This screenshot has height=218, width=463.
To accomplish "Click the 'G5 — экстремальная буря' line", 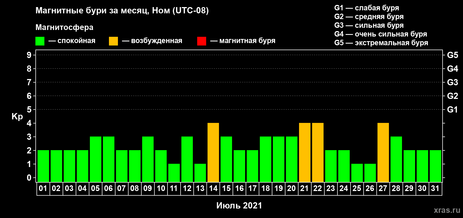I will coord(381,43).
